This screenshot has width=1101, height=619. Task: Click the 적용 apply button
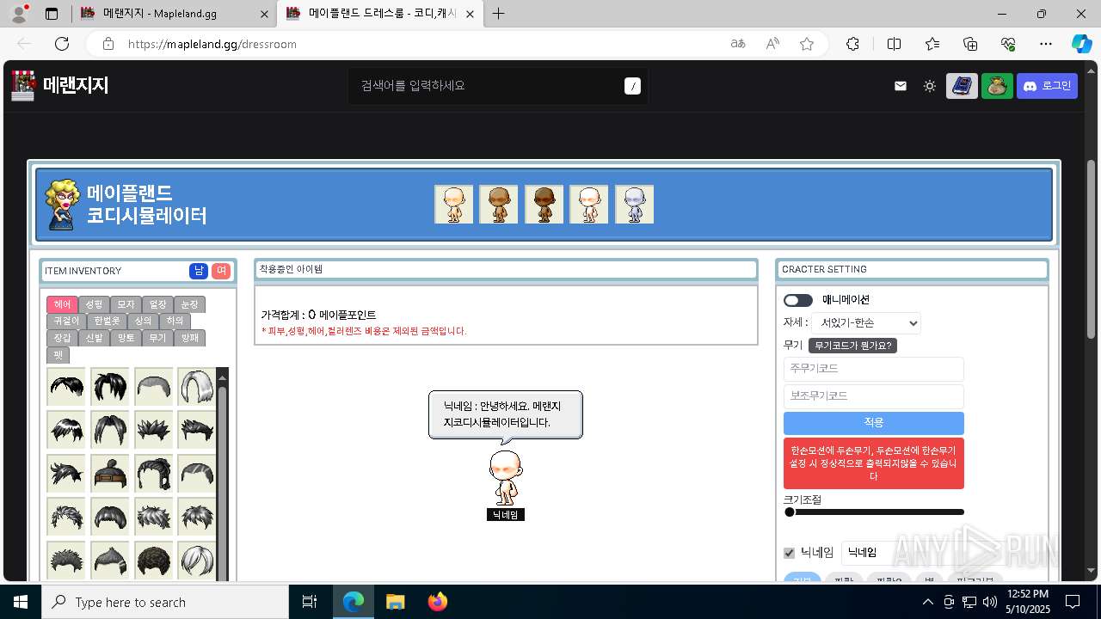(x=874, y=423)
